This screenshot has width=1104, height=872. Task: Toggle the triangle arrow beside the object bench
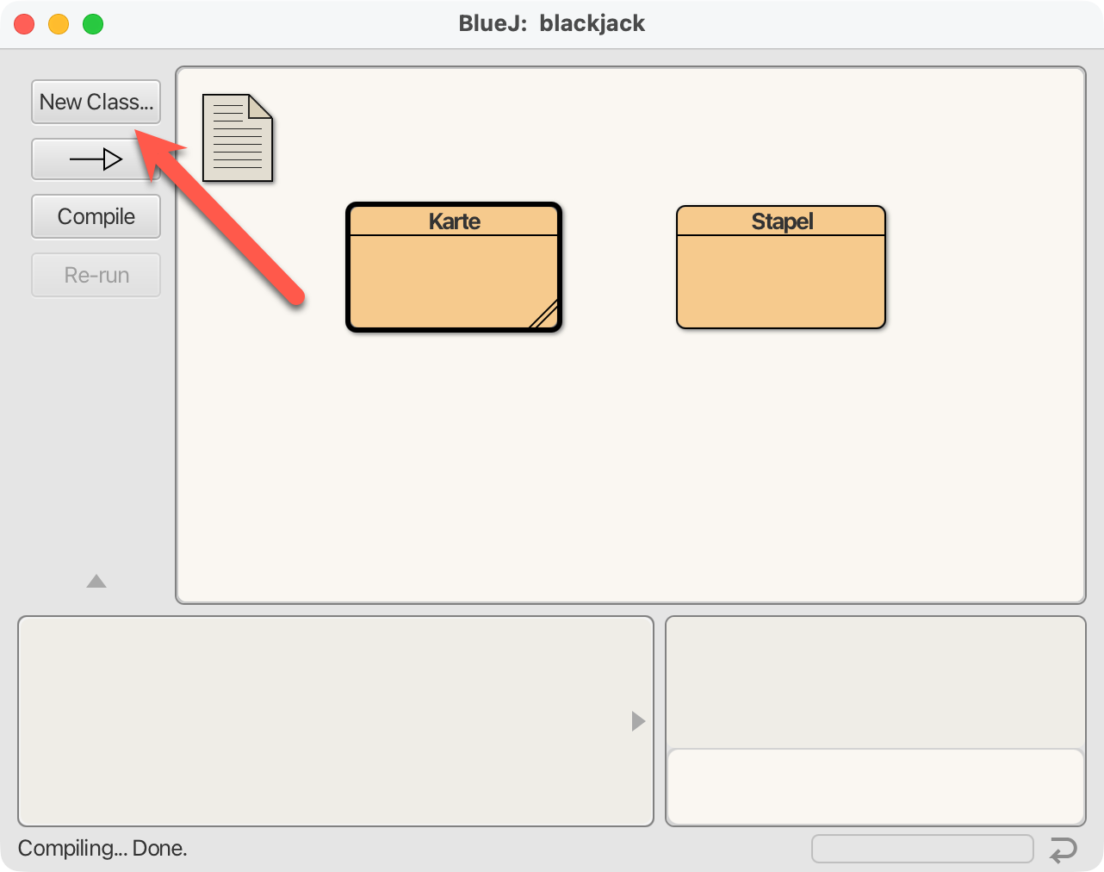[x=638, y=721]
